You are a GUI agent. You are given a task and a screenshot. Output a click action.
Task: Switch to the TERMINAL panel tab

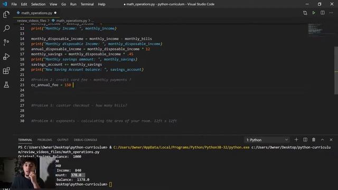[x=25, y=140]
